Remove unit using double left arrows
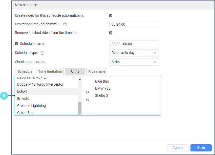215x155 pixels. [x=88, y=100]
